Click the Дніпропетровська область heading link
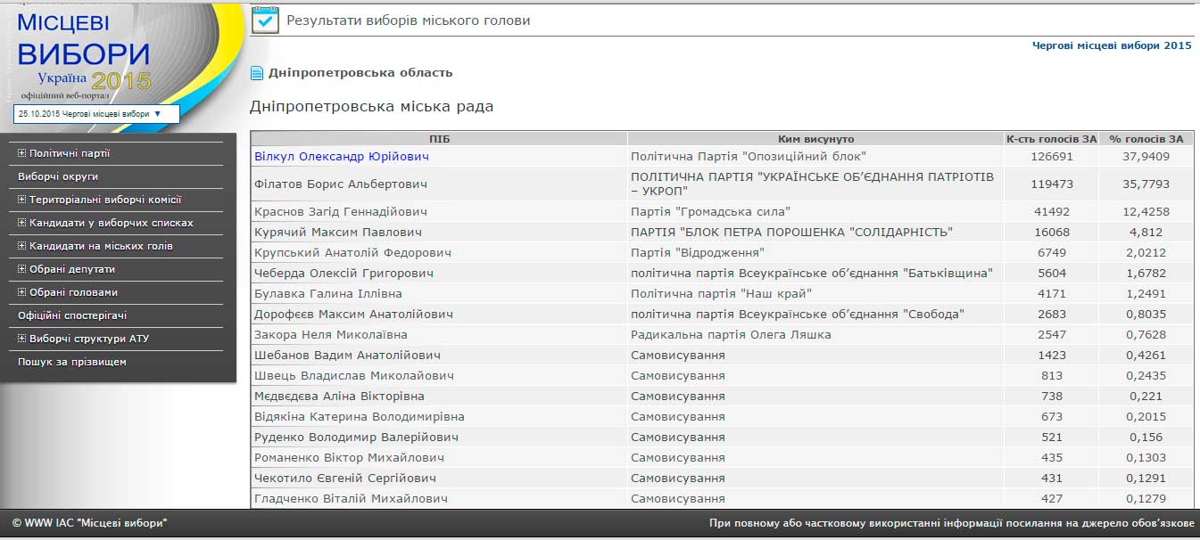 360,73
